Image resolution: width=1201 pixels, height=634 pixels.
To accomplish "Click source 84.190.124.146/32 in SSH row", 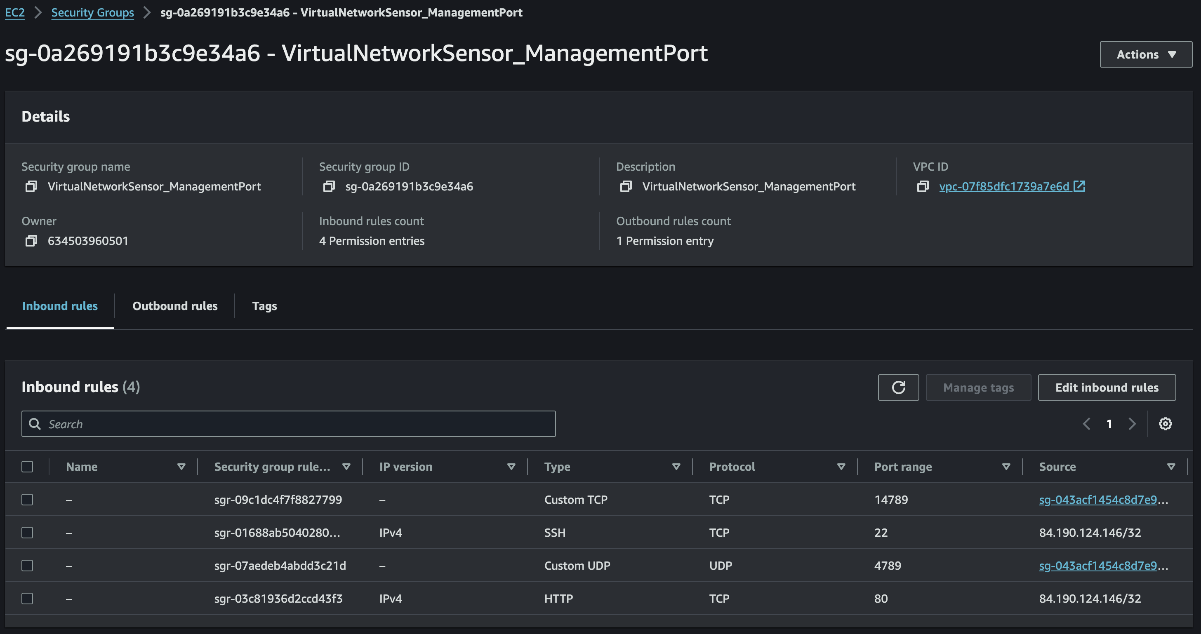I will pos(1090,533).
